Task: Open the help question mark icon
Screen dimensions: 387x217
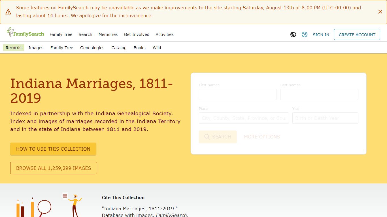Action: pos(305,34)
